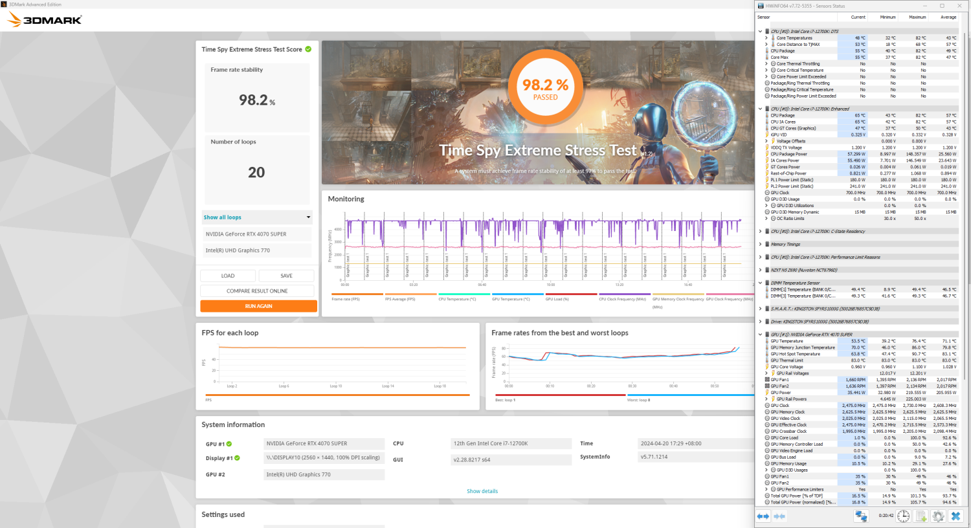This screenshot has width=971, height=528.
Task: Expand GPU Performance Limiters sub-item
Action: [766, 489]
